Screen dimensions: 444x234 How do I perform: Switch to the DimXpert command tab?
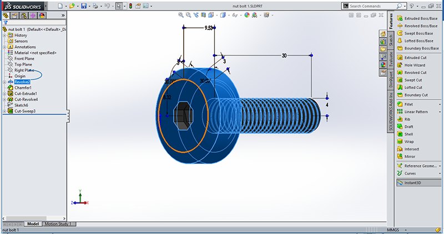click(391, 80)
